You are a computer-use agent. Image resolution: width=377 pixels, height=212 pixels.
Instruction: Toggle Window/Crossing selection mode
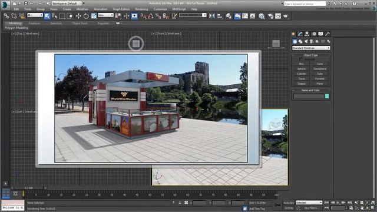click(x=70, y=16)
